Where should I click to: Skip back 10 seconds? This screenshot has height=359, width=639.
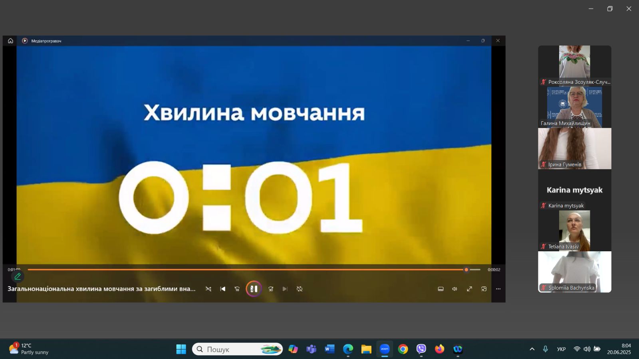click(x=237, y=289)
